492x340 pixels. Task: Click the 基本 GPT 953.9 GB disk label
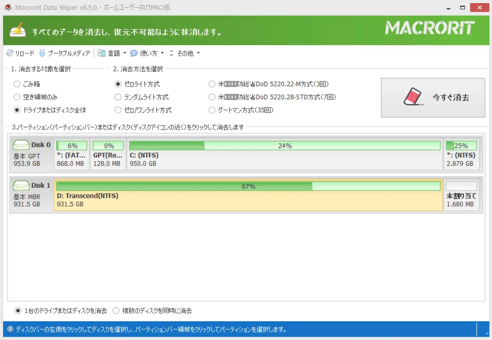(x=27, y=160)
